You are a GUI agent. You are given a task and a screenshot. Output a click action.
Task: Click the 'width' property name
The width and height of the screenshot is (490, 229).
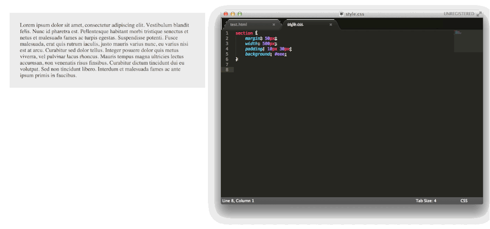point(251,44)
